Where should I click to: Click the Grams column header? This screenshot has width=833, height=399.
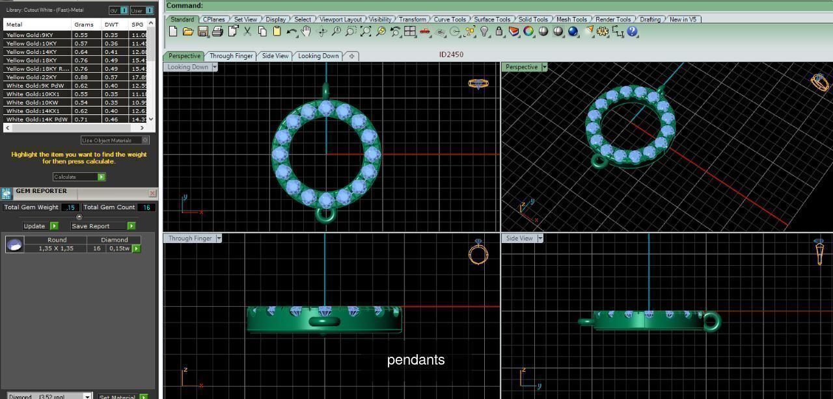[x=87, y=25]
